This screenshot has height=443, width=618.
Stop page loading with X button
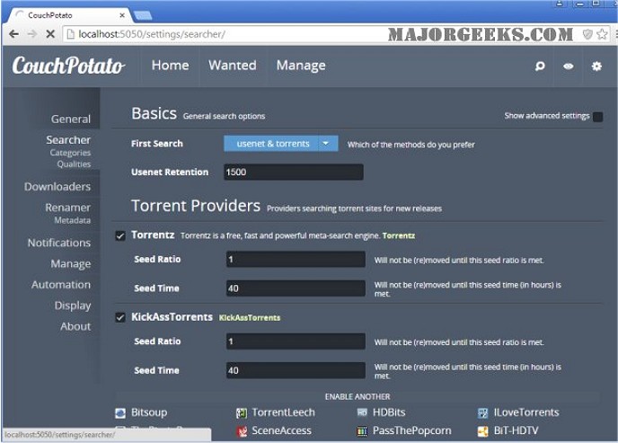click(x=50, y=34)
